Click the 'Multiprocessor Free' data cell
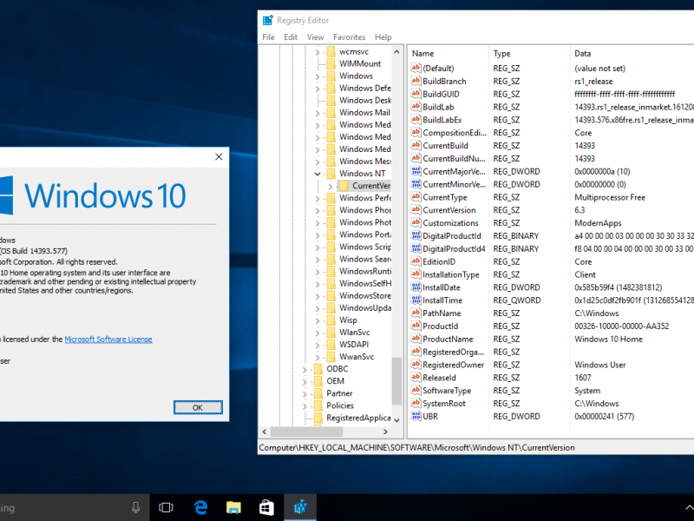The height and width of the screenshot is (521, 694). pyautogui.click(x=610, y=197)
